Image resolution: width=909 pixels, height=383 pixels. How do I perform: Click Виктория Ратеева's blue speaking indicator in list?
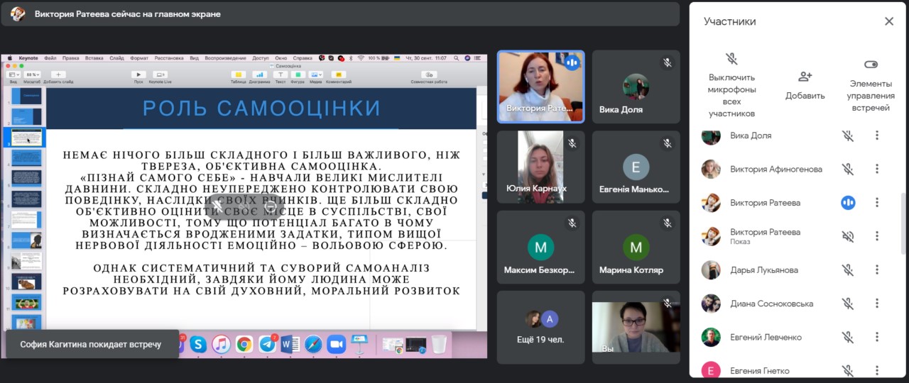pyautogui.click(x=848, y=203)
